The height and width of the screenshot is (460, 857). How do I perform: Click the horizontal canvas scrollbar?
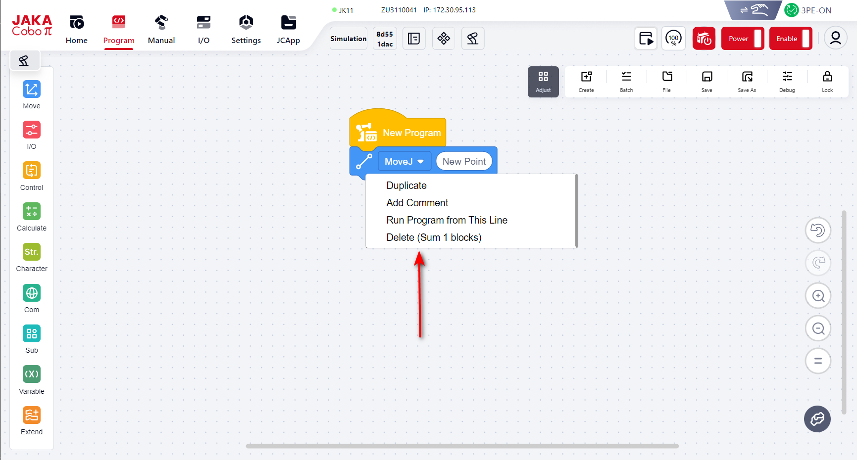[x=461, y=446]
